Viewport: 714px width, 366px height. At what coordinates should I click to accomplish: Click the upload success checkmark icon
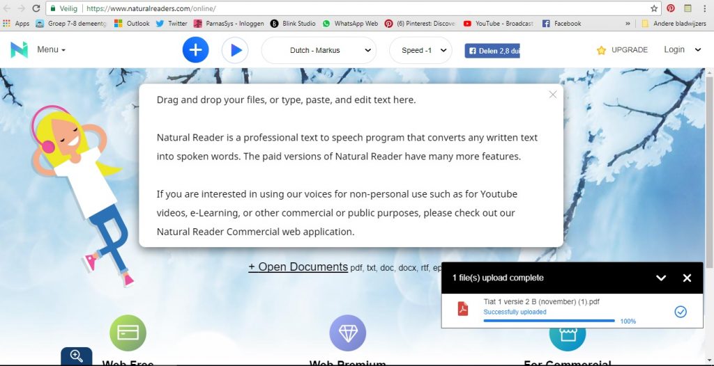click(x=681, y=312)
